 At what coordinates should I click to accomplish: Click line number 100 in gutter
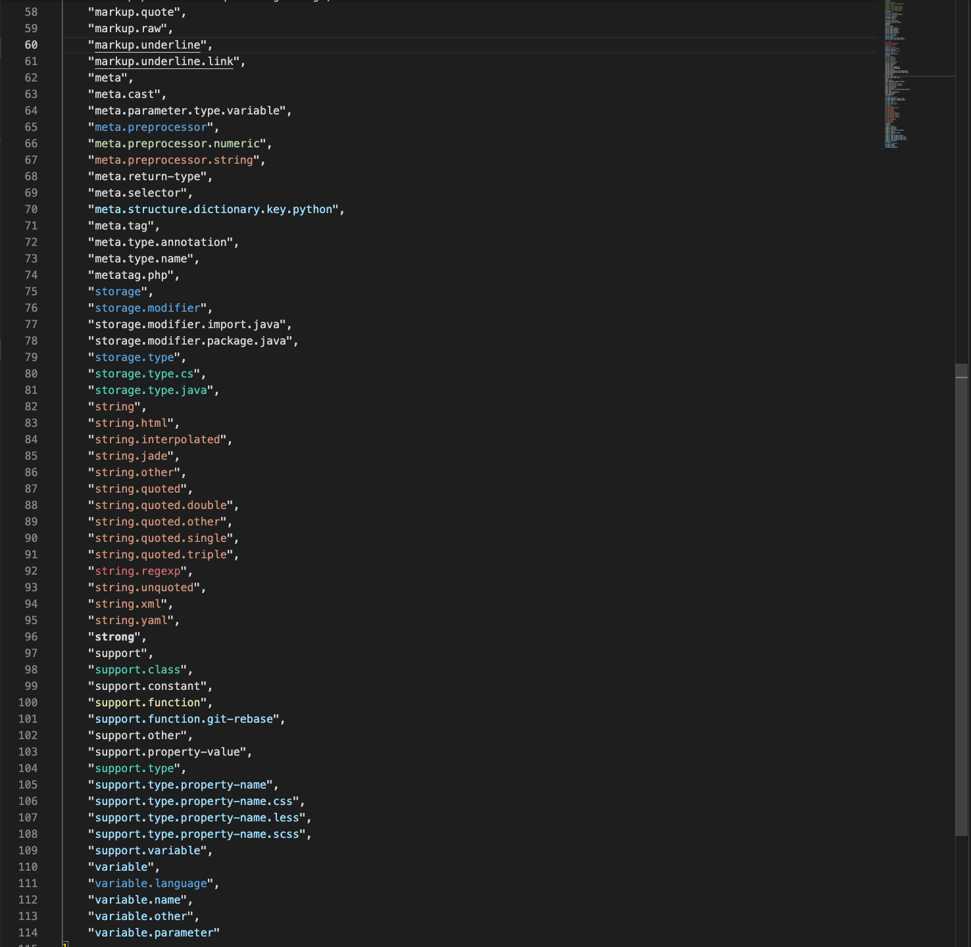point(28,702)
